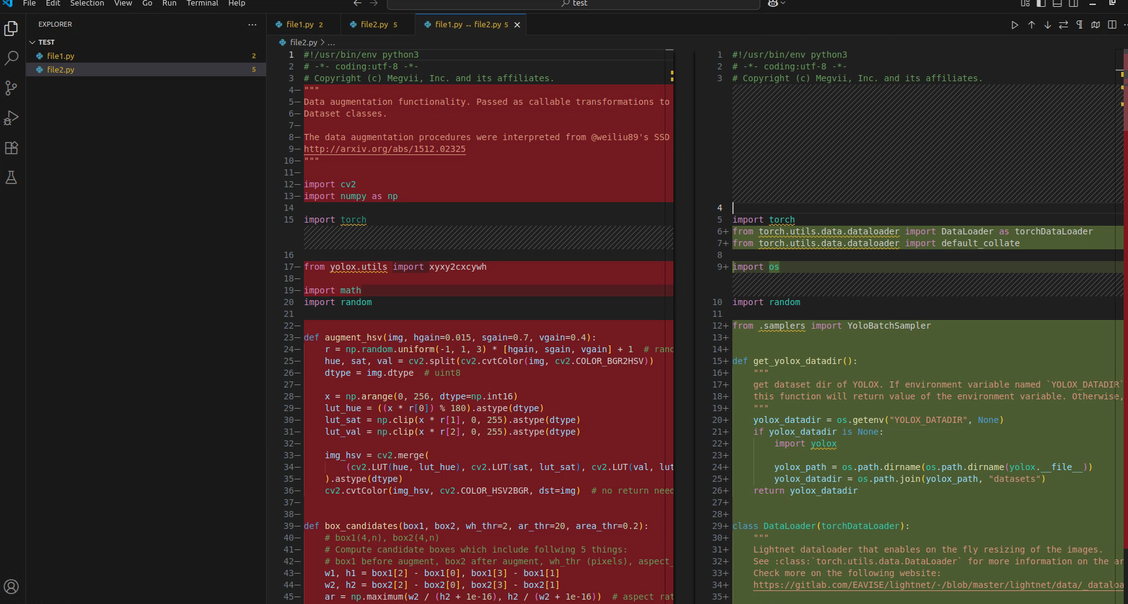Viewport: 1128px width, 604px height.
Task: Open the arxiv.org/abs/1512.02325 link
Action: coord(384,149)
